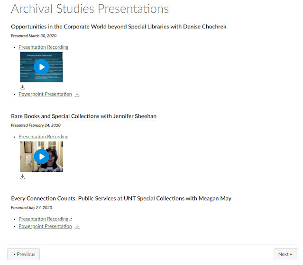Select heading Opportunities in the Corporate World
Screen dimensions: 303x265
(119, 26)
